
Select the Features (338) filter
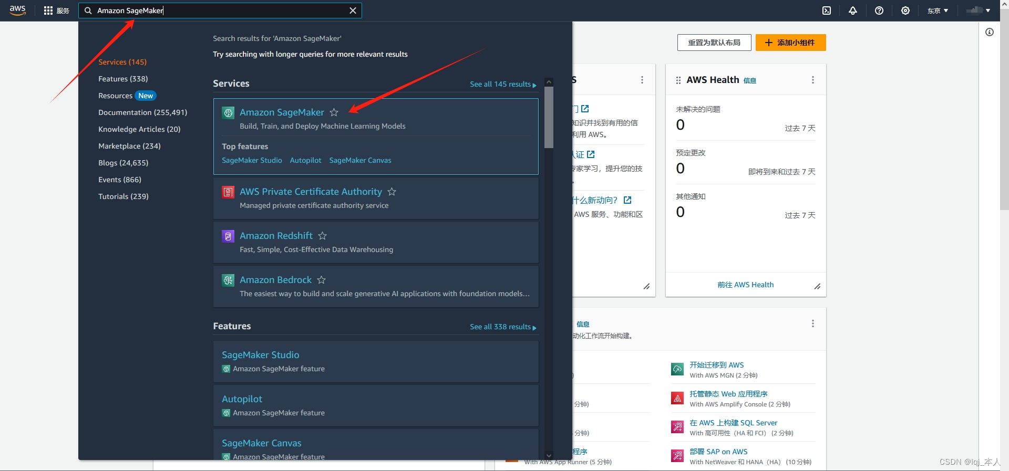(123, 79)
